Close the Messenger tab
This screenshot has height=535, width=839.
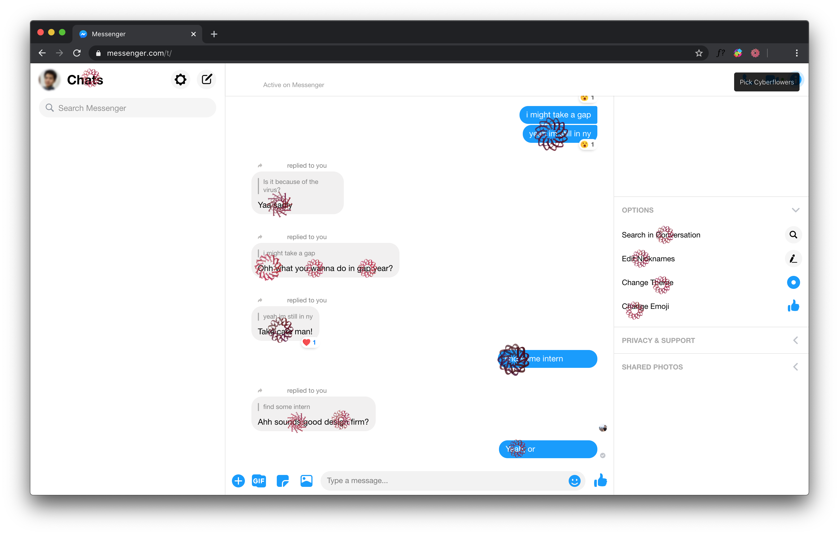pyautogui.click(x=193, y=34)
